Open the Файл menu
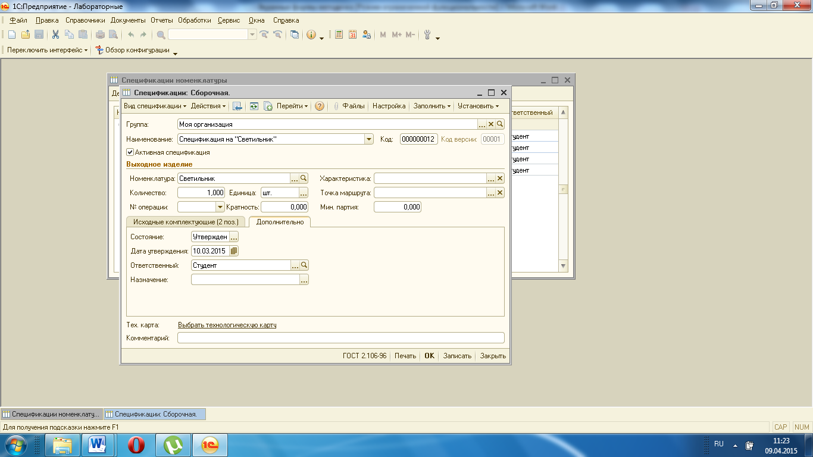This screenshot has height=457, width=813. (x=18, y=20)
